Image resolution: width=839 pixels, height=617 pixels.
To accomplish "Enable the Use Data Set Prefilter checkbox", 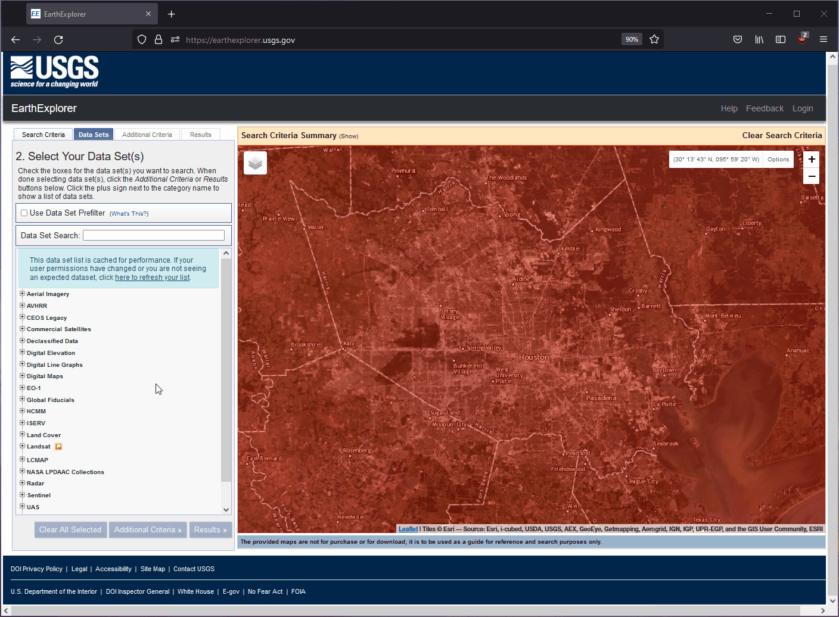I will point(24,213).
